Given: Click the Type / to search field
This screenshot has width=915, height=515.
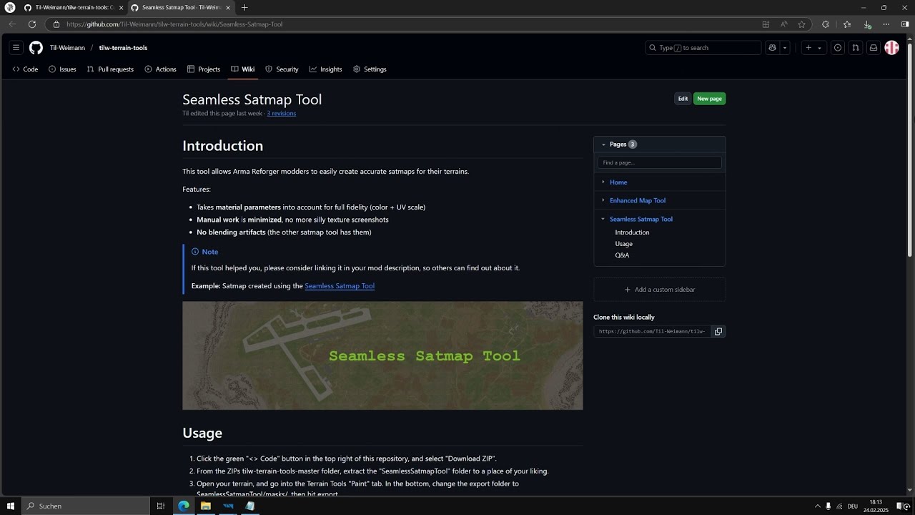Looking at the screenshot, I should coord(703,48).
